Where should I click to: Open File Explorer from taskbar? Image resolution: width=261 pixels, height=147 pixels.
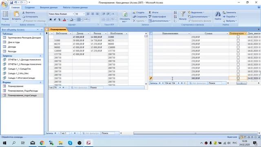click(x=61, y=143)
